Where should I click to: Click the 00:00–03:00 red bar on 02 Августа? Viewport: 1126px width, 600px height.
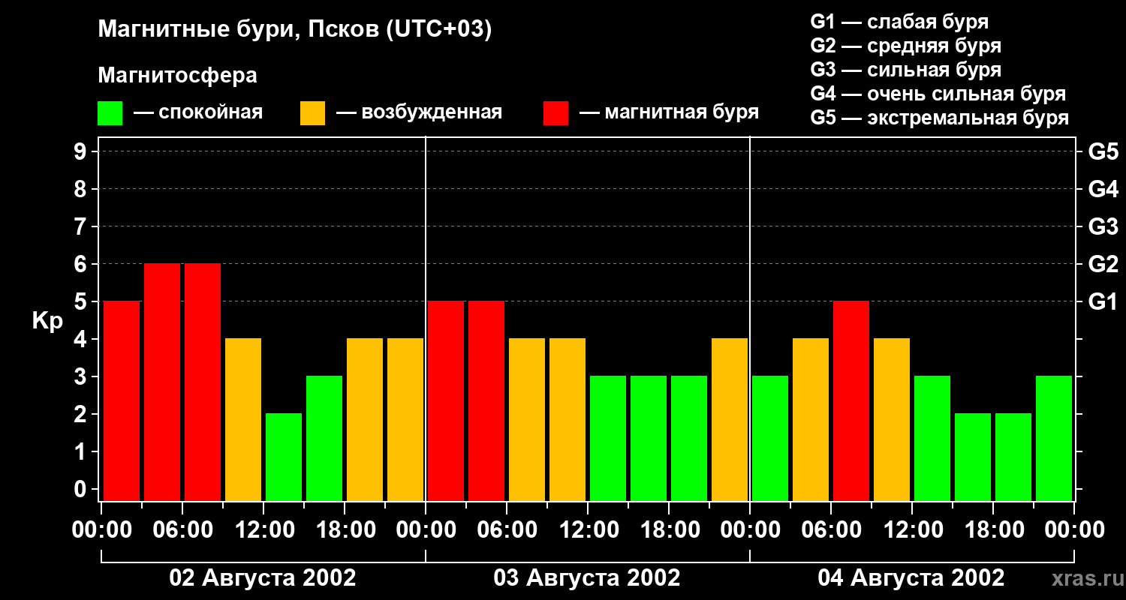click(122, 400)
